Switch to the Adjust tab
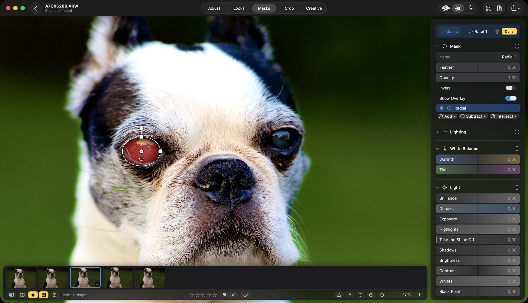Image resolution: width=528 pixels, height=303 pixels. [214, 8]
